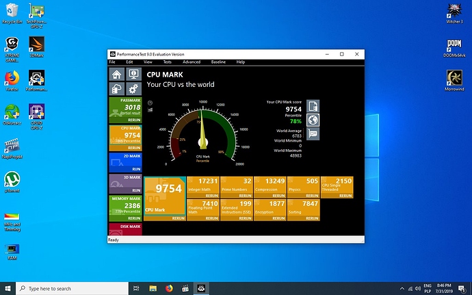
Task: Click the PerformanceTest taskbar icon
Action: pyautogui.click(x=201, y=288)
